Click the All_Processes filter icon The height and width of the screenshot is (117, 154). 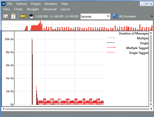click(x=115, y=16)
